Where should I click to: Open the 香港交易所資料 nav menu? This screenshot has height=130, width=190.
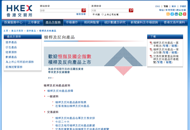click(174, 22)
